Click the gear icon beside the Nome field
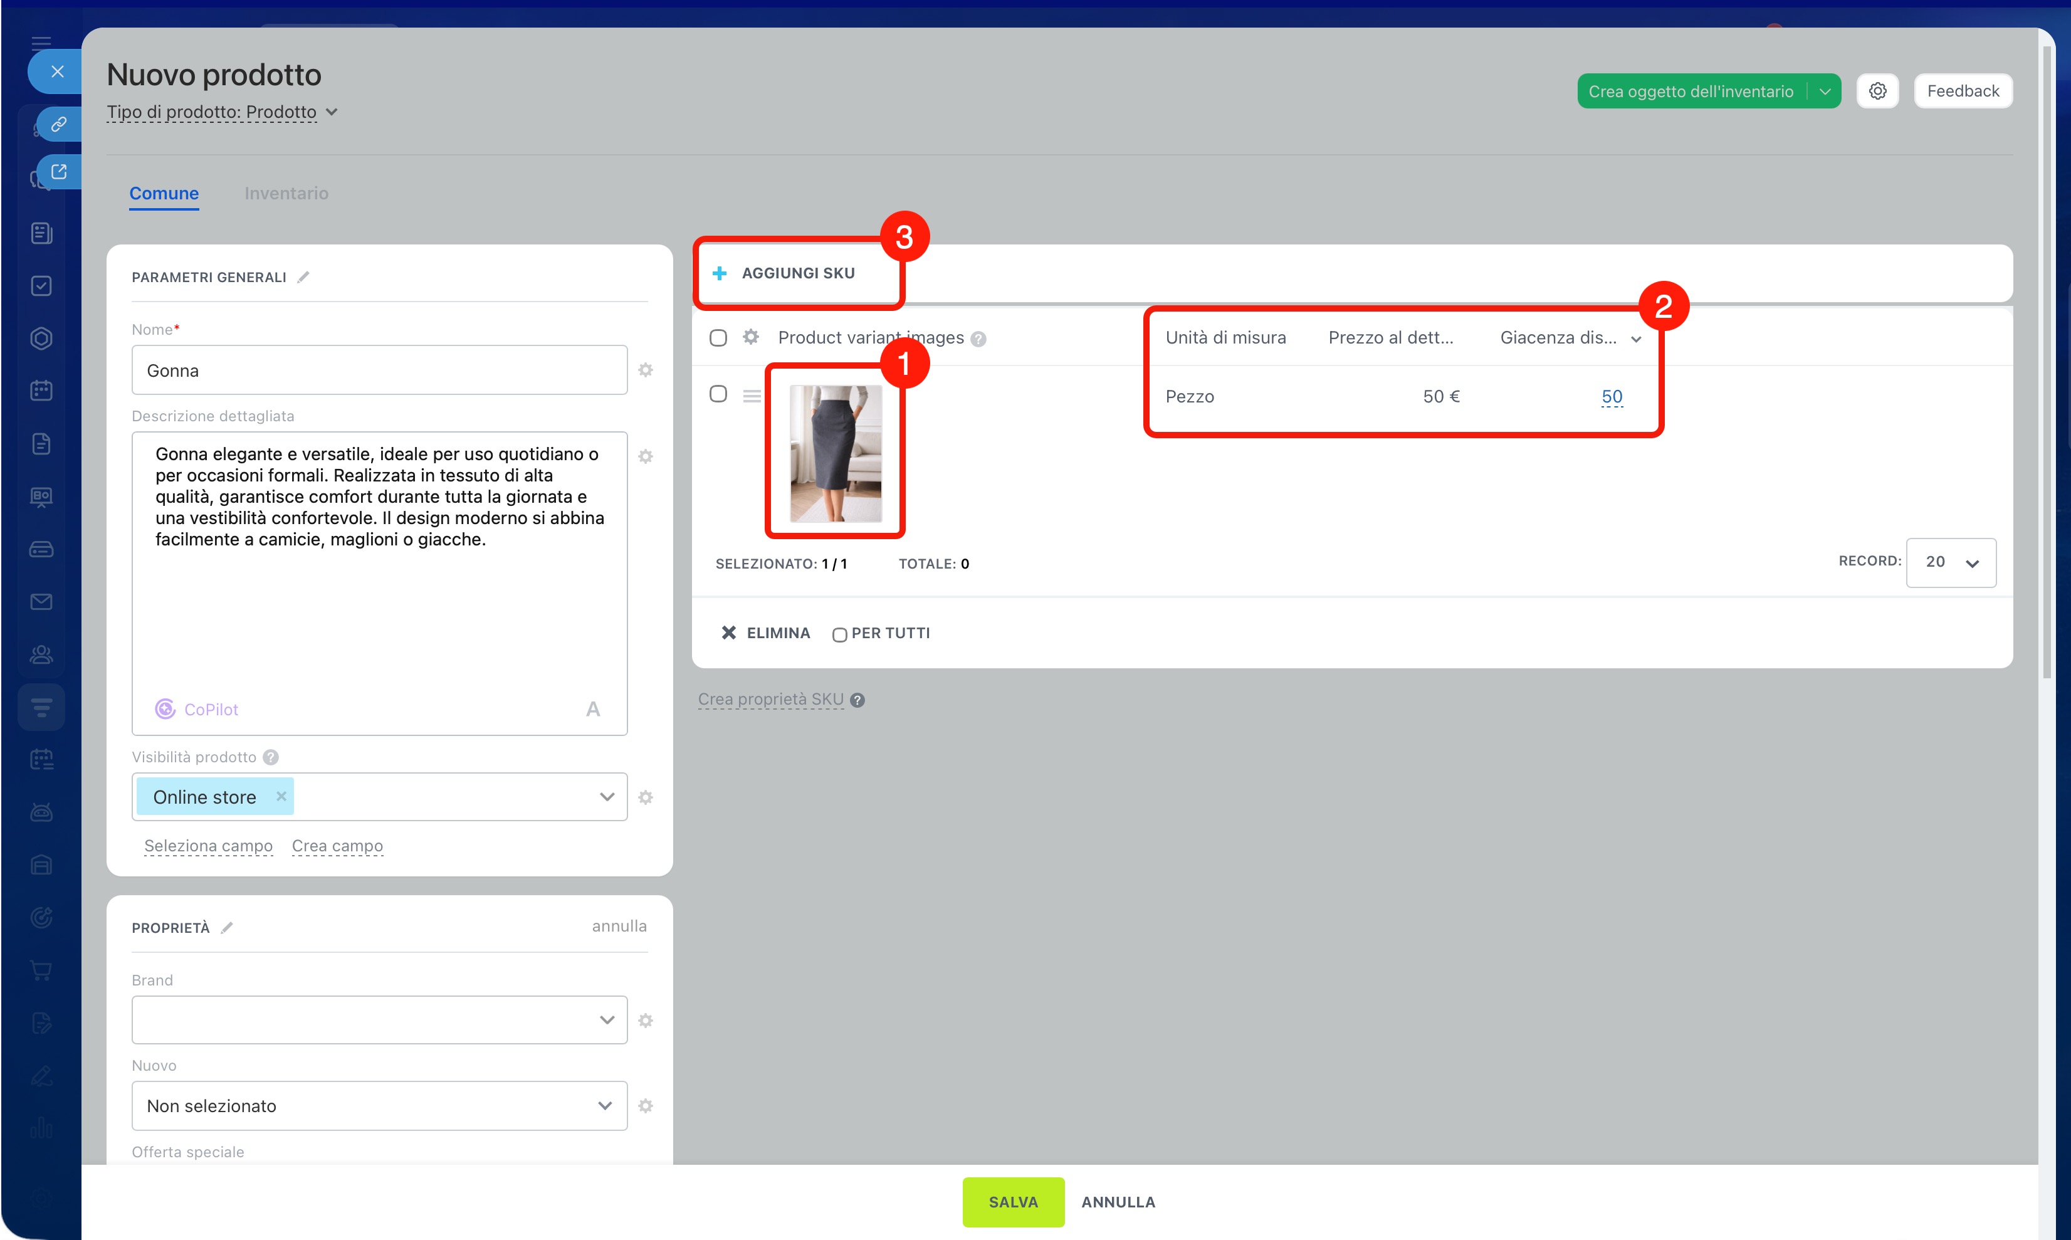 pos(646,370)
